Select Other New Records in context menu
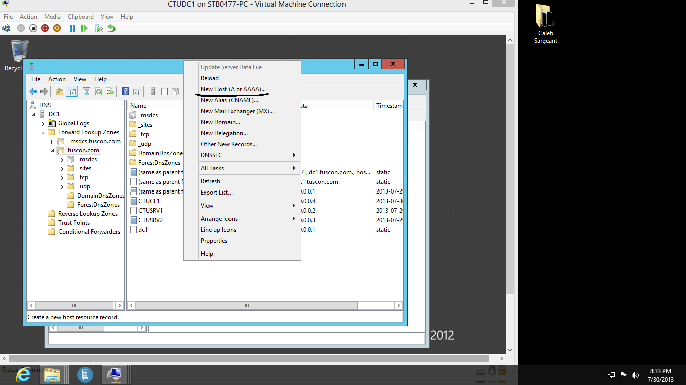The height and width of the screenshot is (385, 686). click(242, 144)
